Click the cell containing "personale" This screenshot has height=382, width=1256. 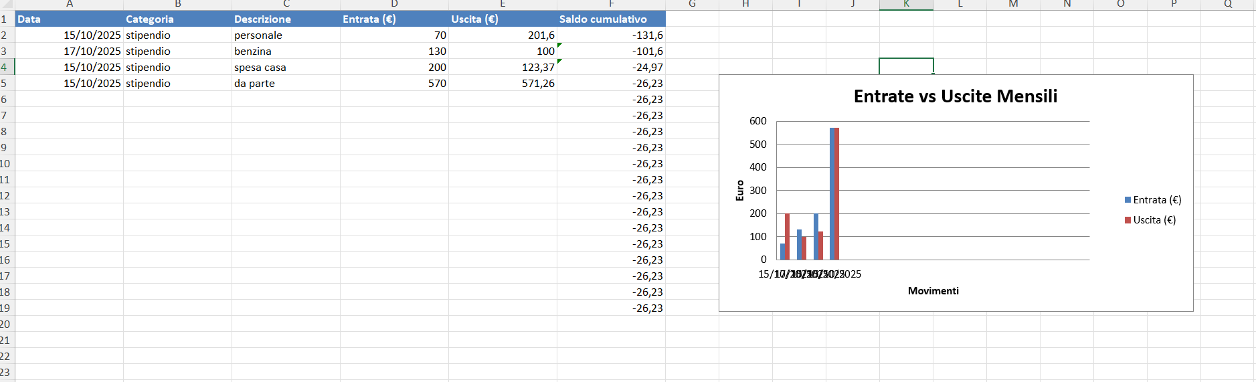[x=285, y=35]
